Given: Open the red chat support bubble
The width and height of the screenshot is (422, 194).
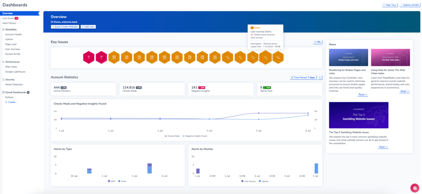Looking at the screenshot, I should (x=415, y=188).
